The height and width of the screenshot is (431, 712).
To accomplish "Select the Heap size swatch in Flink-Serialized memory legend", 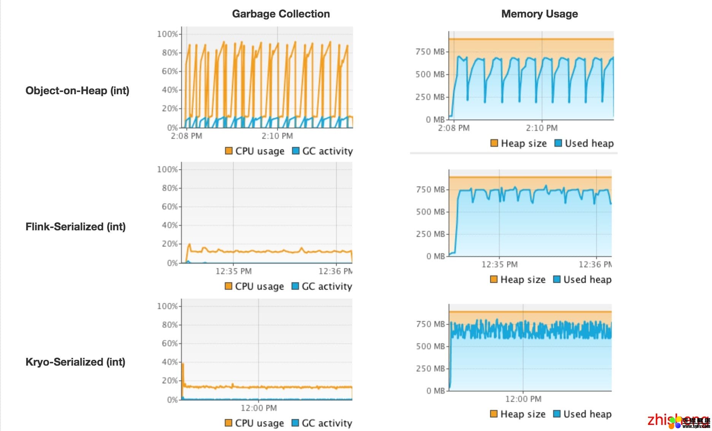I will pos(494,279).
